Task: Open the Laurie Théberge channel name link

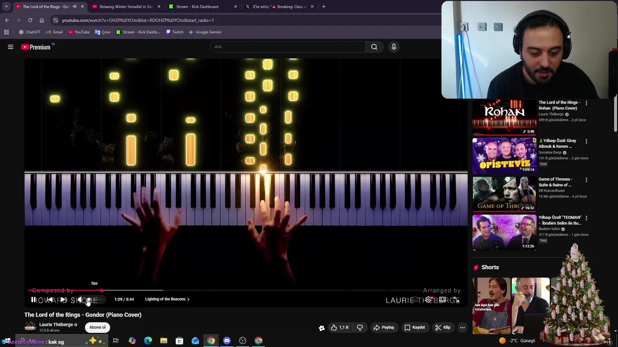Action: 56,325
